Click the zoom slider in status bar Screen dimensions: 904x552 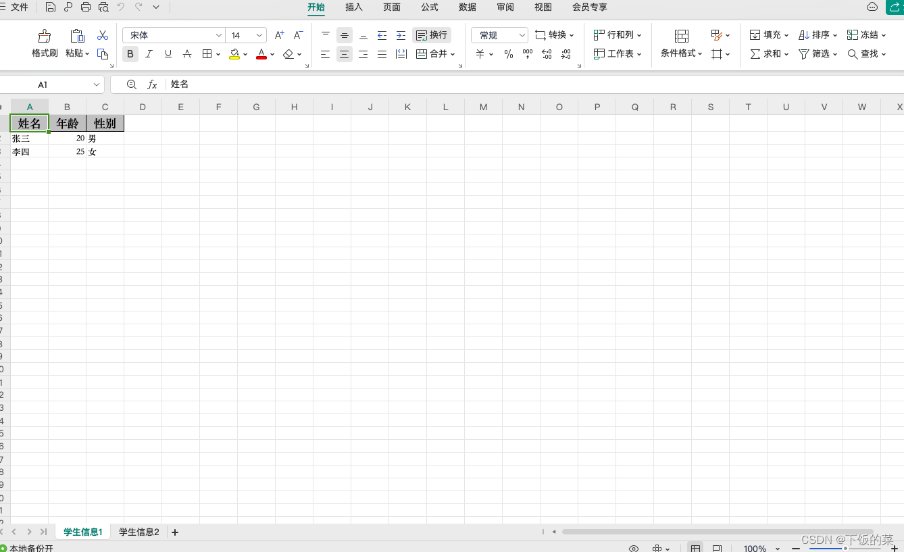click(x=845, y=549)
